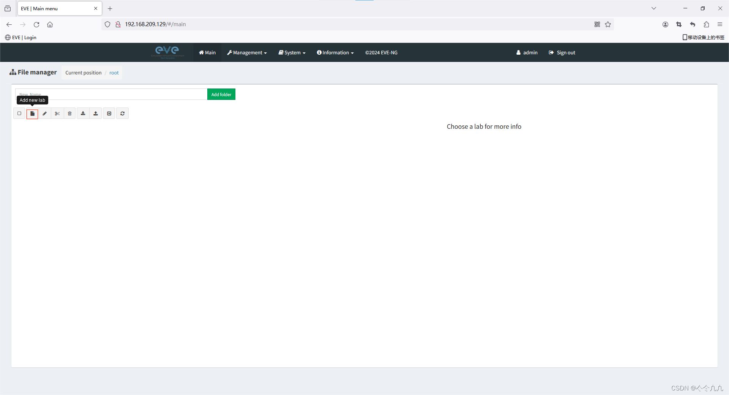Select the EVE | Main menu tab
Screen dimensions: 729x395
tap(60, 8)
